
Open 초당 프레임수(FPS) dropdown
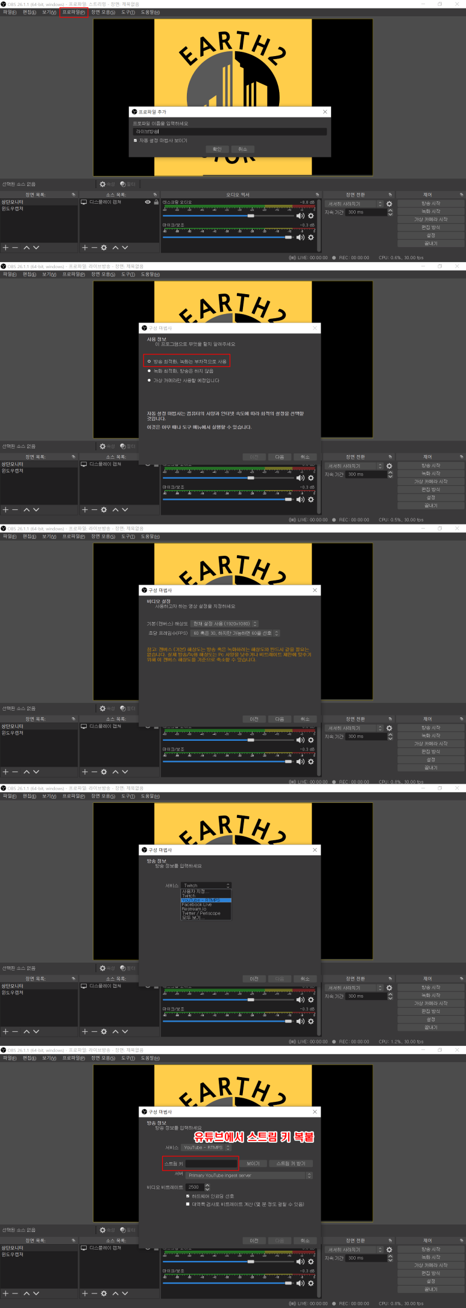235,633
